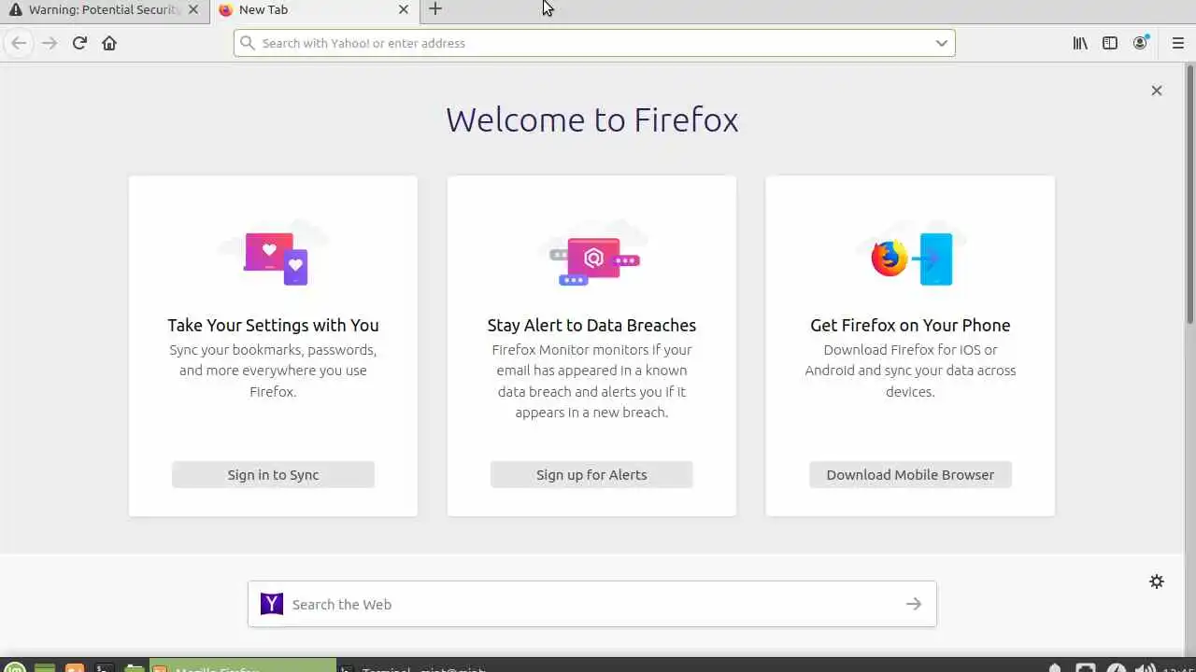Click the page vertical scrollbar
This screenshot has width=1196, height=672.
(1190, 194)
